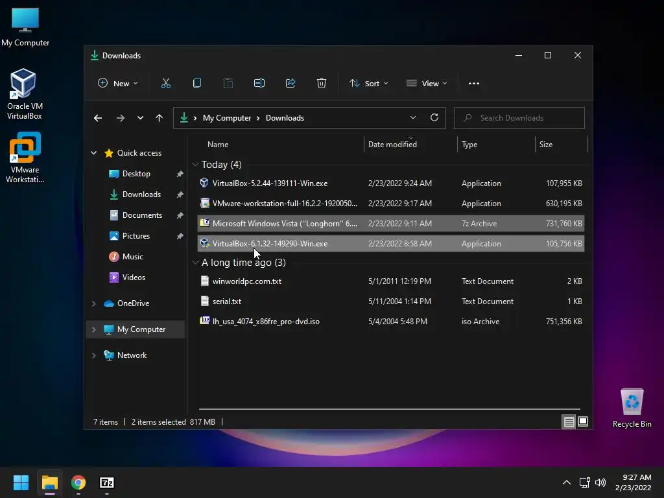Unpin Documents using its pin icon
The width and height of the screenshot is (664, 498).
click(x=180, y=215)
